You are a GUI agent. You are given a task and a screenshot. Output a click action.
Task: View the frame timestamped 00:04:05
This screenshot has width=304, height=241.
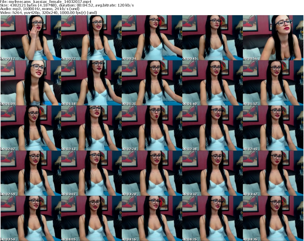point(91,218)
